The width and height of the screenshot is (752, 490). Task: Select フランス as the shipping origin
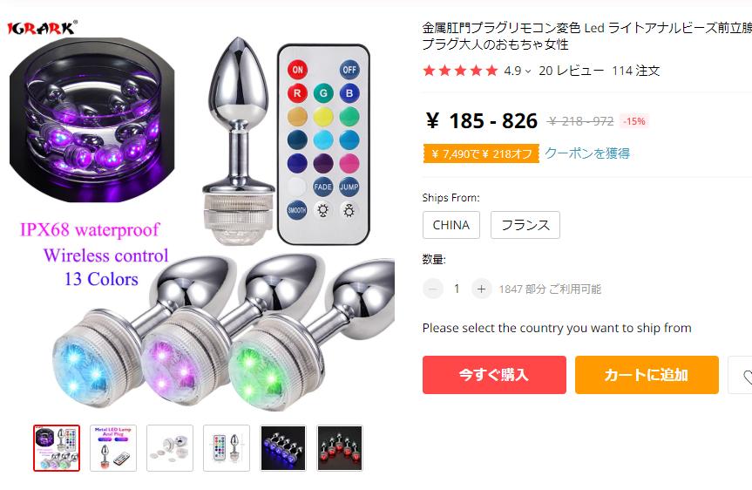pos(525,225)
